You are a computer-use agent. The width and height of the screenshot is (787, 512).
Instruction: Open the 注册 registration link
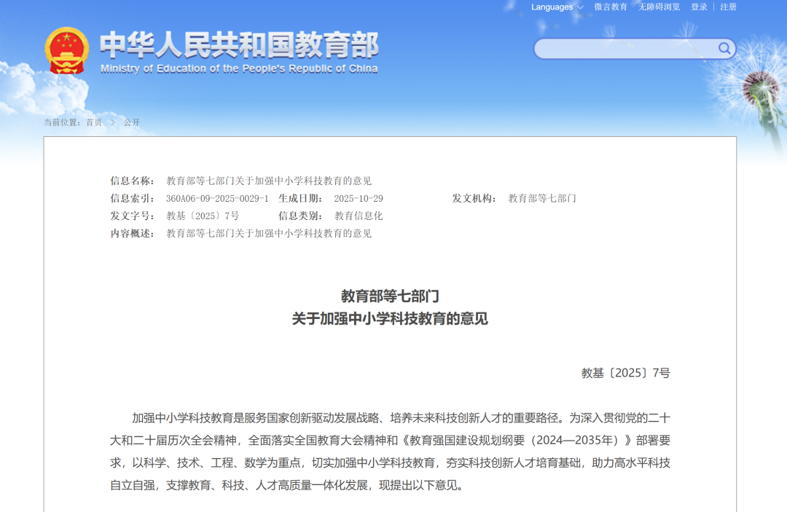click(x=727, y=7)
